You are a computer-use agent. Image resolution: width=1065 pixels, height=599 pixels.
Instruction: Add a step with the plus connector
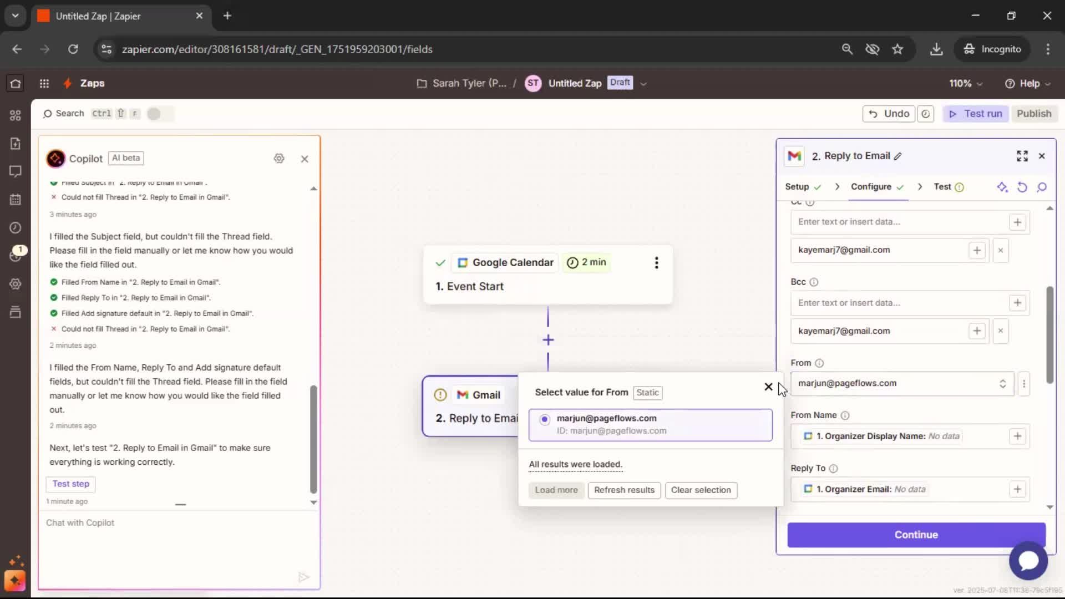coord(548,340)
